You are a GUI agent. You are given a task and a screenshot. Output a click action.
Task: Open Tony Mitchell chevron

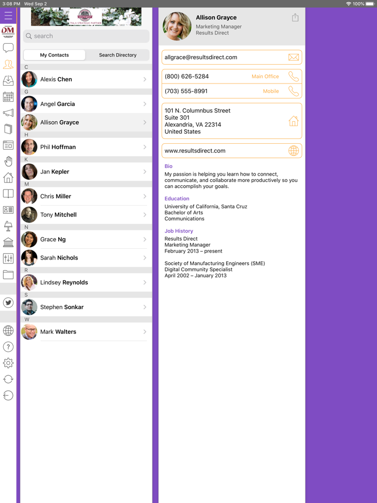(145, 214)
